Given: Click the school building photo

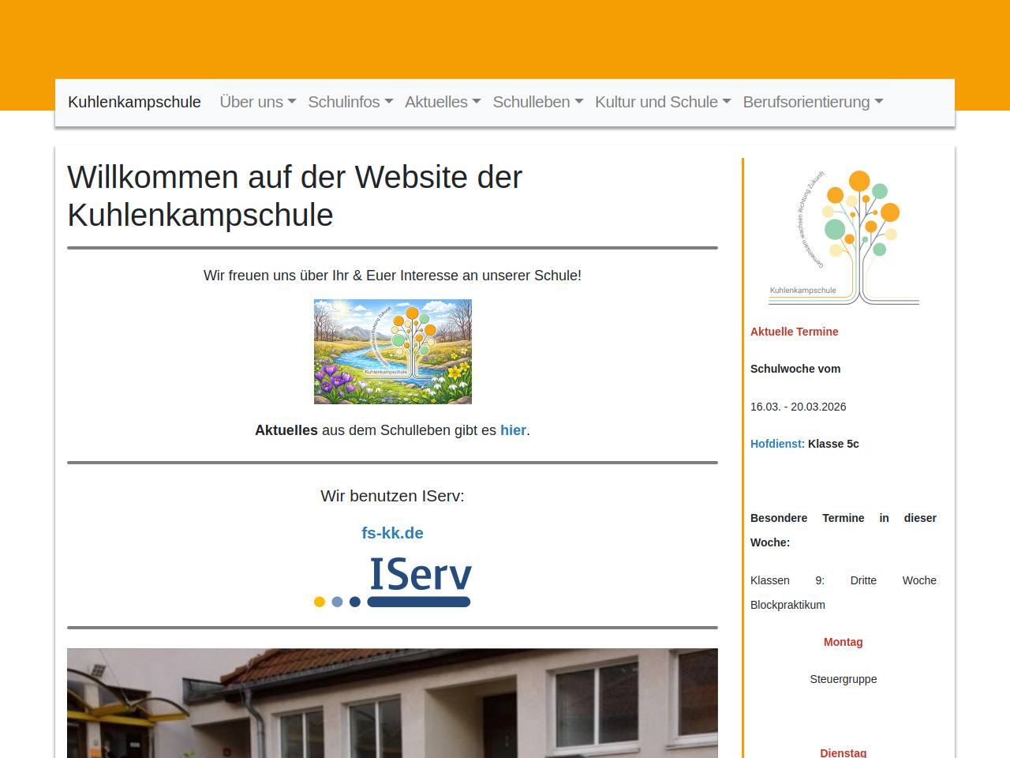Looking at the screenshot, I should pyautogui.click(x=392, y=703).
